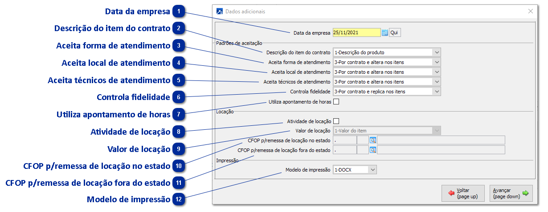Open the Controla fidelidade combo box
The image size is (548, 212).
click(436, 92)
